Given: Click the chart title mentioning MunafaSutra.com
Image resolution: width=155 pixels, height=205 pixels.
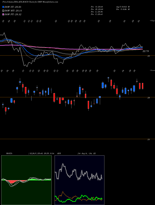Looking at the screenshot, I should point(30,2).
